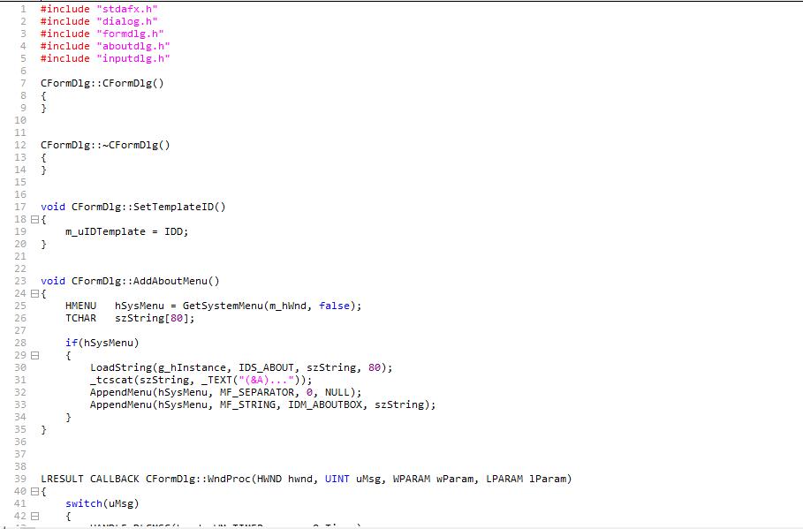Click the TCHAR type keyword
The width and height of the screenshot is (803, 529).
[x=81, y=318]
